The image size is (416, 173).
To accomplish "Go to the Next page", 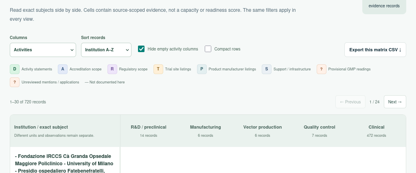I will pyautogui.click(x=395, y=102).
